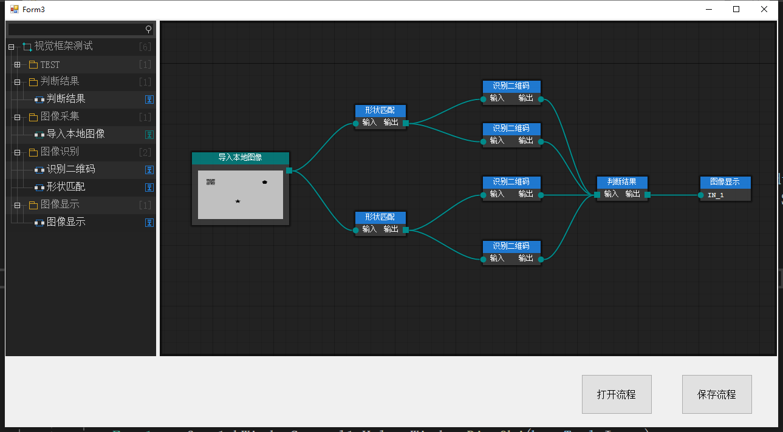
Task: Click the 输入 port of the 判断结果 canvas node
Action: click(597, 195)
